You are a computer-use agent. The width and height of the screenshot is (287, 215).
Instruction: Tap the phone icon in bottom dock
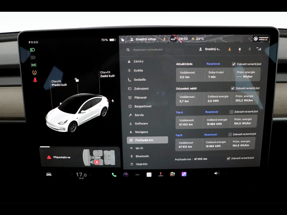coord(114,175)
